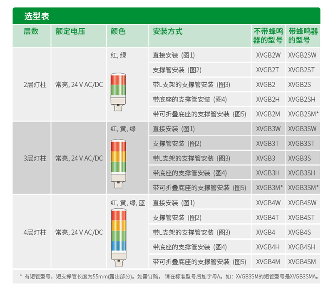Select the 3层灯柱 row label
333x293 pixels.
tap(35, 158)
